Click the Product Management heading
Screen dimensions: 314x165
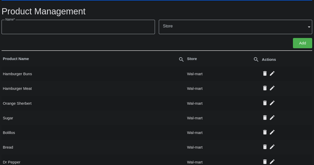coord(43,12)
